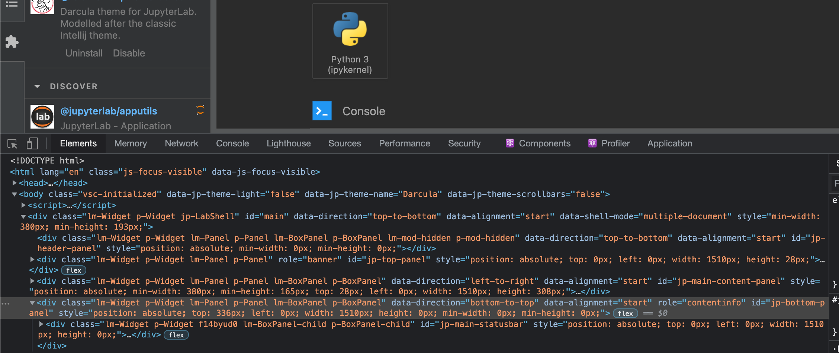The width and height of the screenshot is (839, 353).
Task: Toggle the device toolbar in DevTools
Action: pyautogui.click(x=32, y=143)
